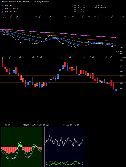Click the magenta DOW PT legend swatch
Image resolution: width=126 pixels, height=167 pixels.
point(3,12)
